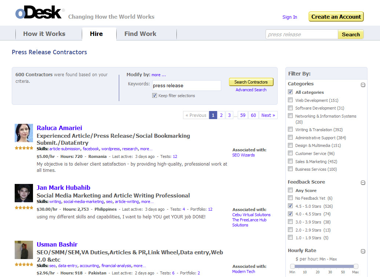
Task: Switch to the Find Work tab
Action: [x=140, y=34]
